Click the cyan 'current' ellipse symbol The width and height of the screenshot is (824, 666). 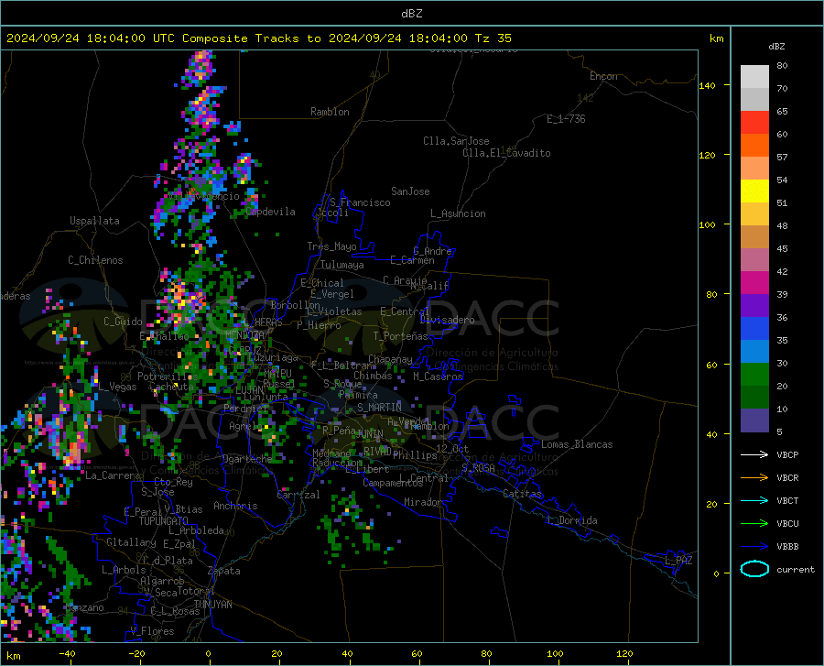point(754,569)
